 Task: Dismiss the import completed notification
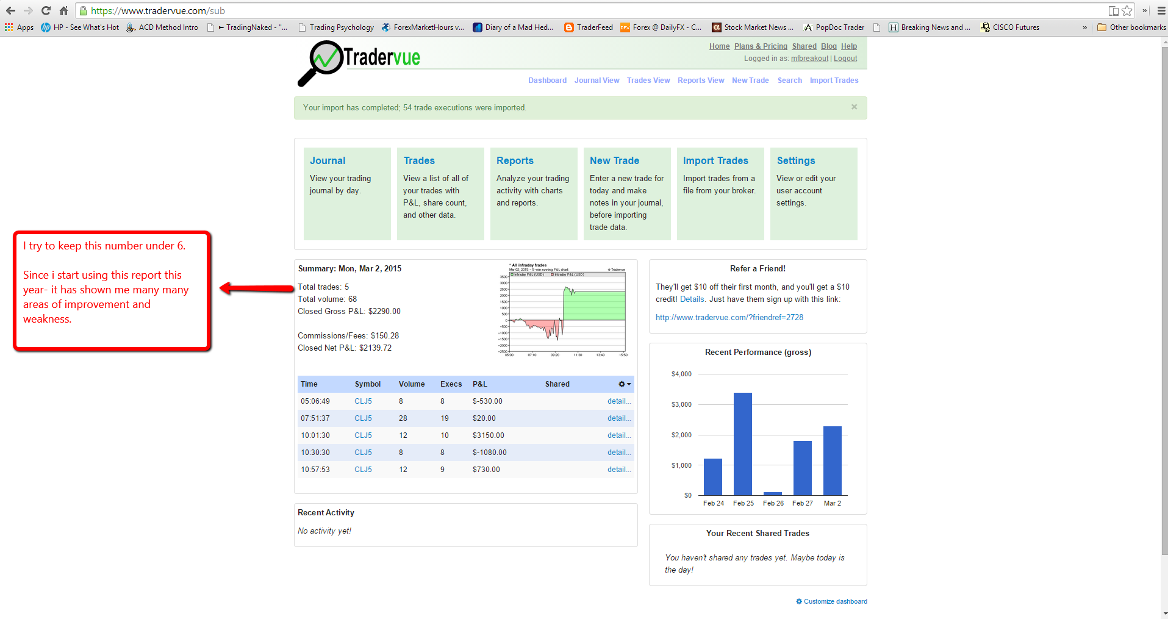854,107
